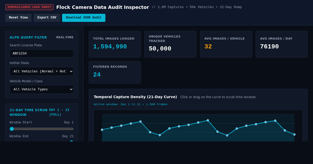The width and height of the screenshot is (313, 164).
Task: Click the first data point on density curve
Action: 102,130
